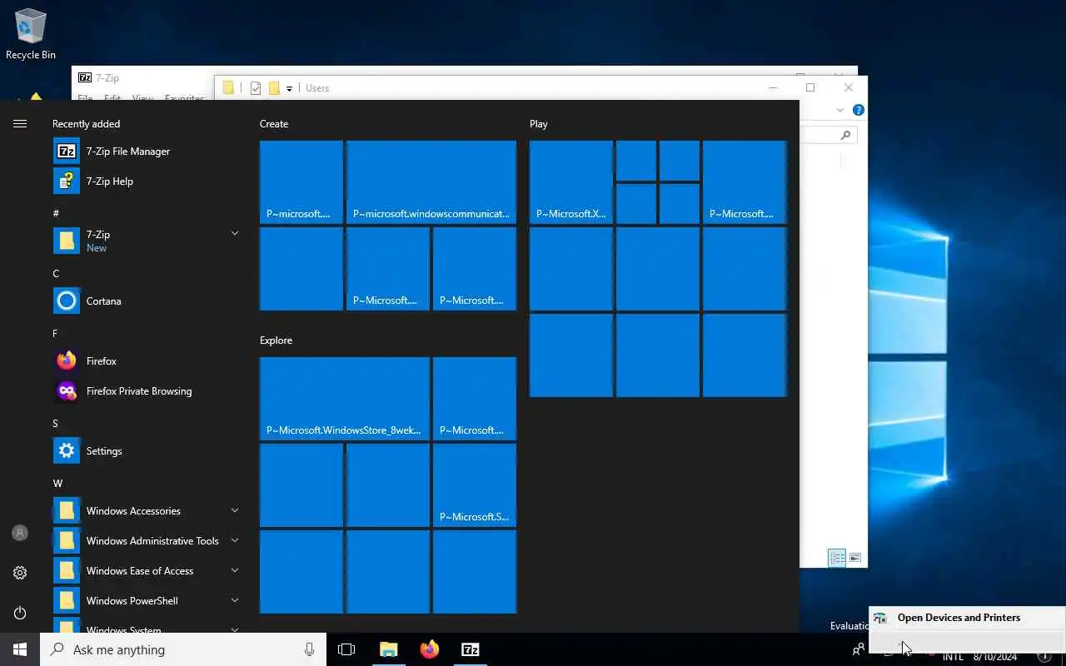Image resolution: width=1066 pixels, height=666 pixels.
Task: Open the Settings app under letter S
Action: (147, 450)
